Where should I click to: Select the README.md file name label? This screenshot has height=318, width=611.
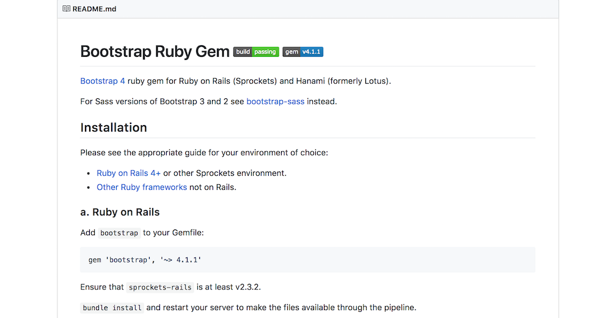[x=94, y=9]
